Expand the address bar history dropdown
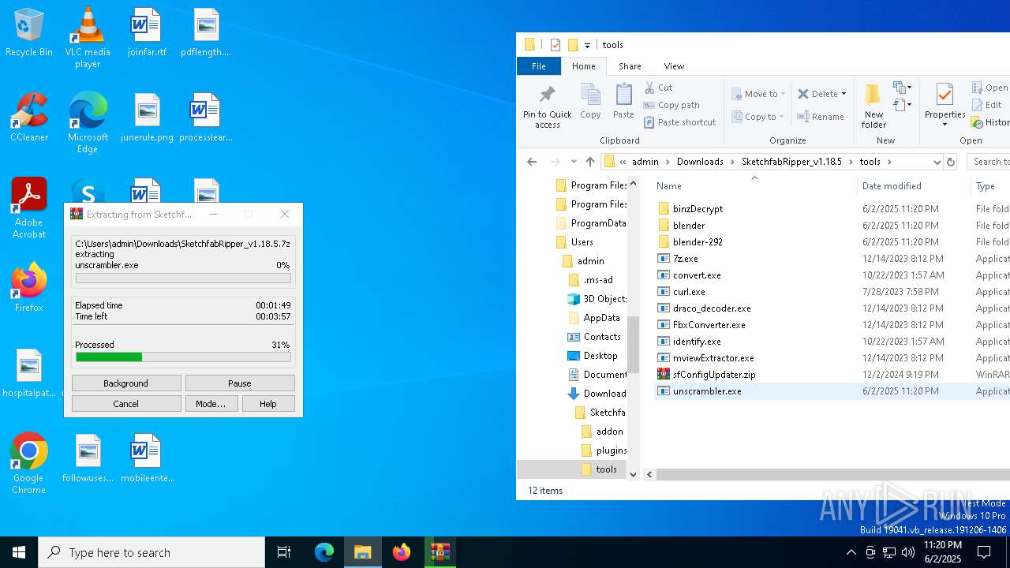Viewport: 1010px width, 568px height. pos(937,162)
